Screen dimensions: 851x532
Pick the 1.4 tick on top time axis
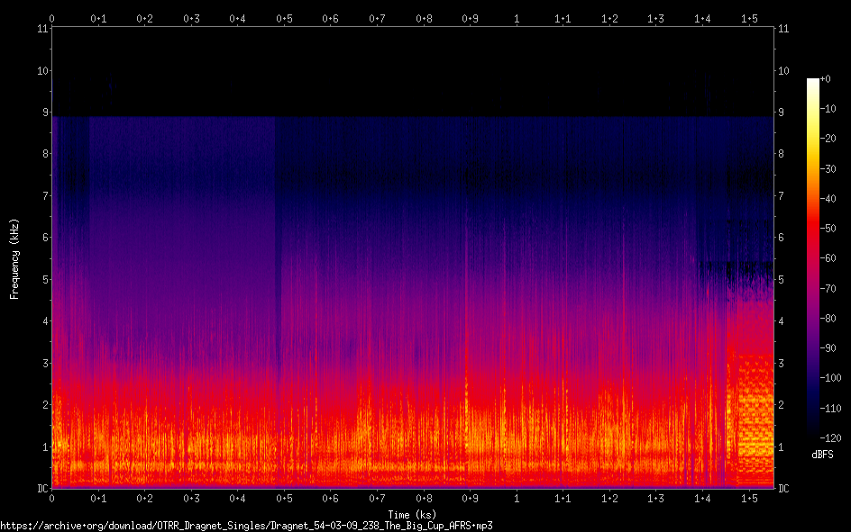click(x=702, y=18)
